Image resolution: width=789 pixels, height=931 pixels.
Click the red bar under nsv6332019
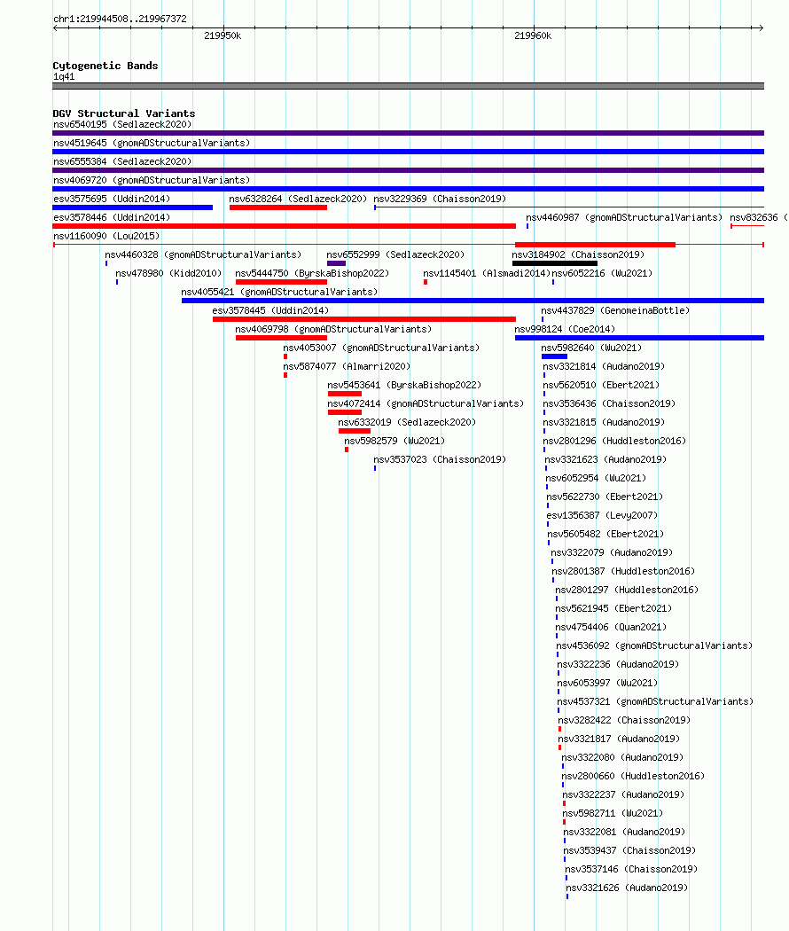[x=355, y=431]
